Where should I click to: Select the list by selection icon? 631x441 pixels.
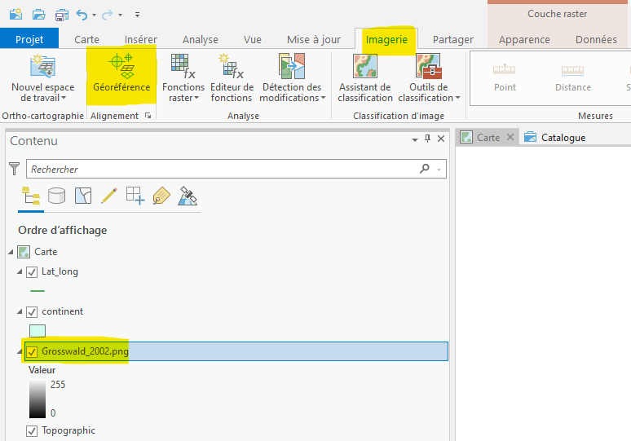point(82,196)
